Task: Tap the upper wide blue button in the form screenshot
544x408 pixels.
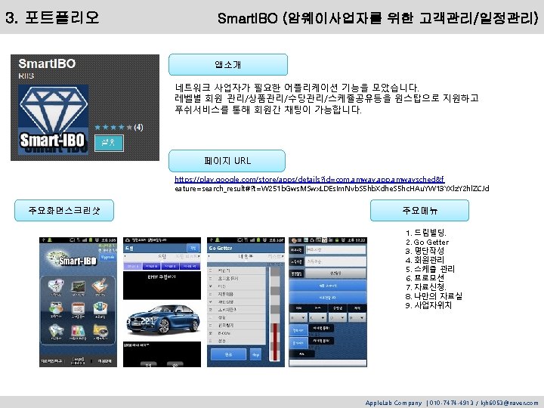Action: tap(327, 286)
